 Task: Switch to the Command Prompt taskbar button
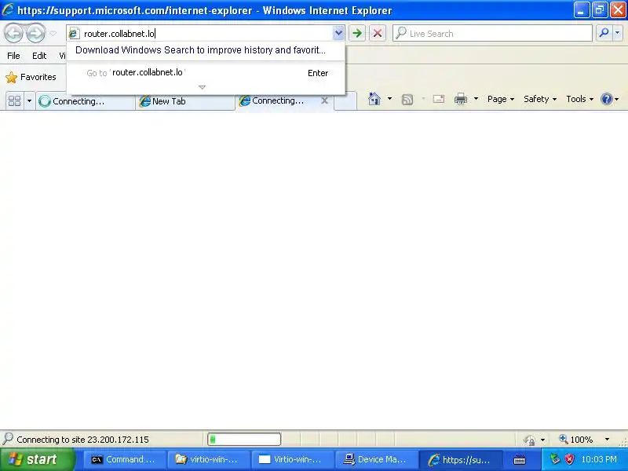(125, 459)
